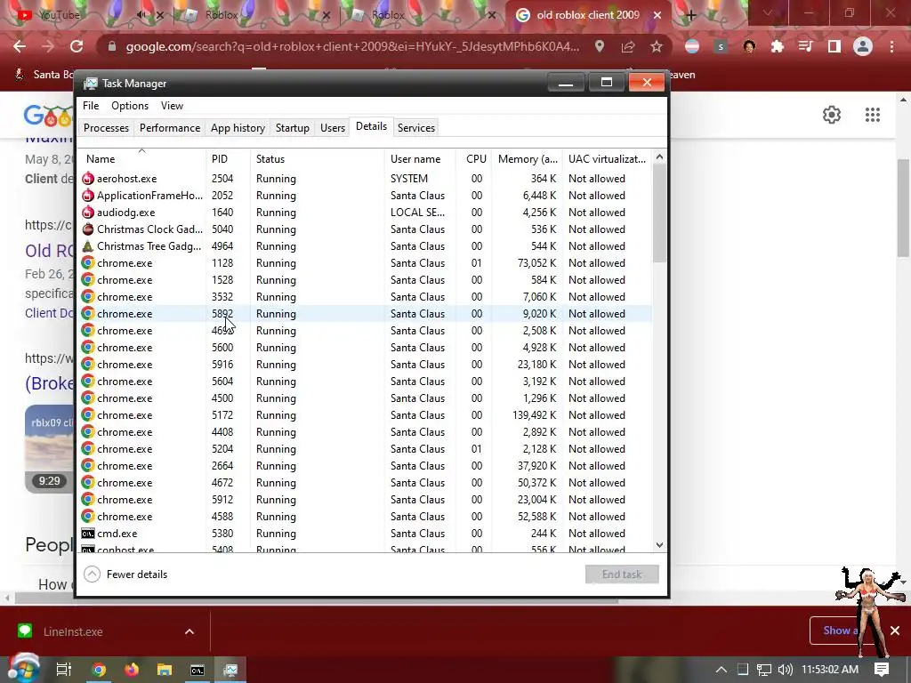Show hidden system tray icons
The height and width of the screenshot is (683, 911).
click(x=721, y=670)
